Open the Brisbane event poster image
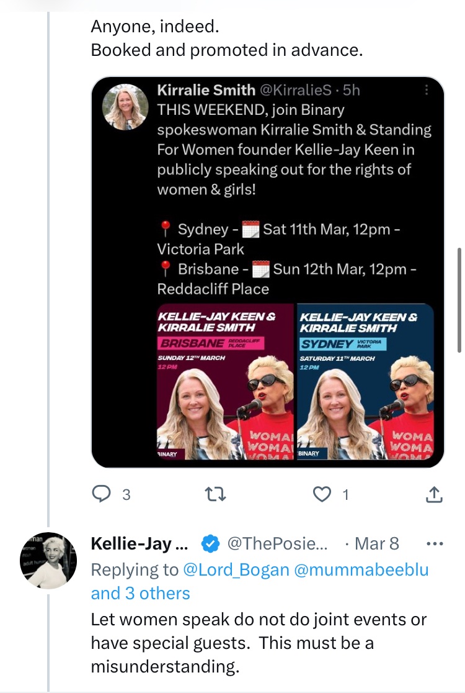The width and height of the screenshot is (465, 693). [x=225, y=381]
